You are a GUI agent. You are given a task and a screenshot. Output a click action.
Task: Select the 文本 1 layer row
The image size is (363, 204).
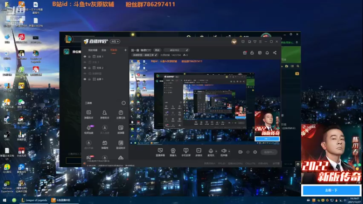(105, 56)
